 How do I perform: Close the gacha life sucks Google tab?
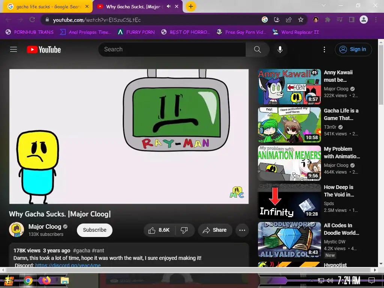(87, 7)
